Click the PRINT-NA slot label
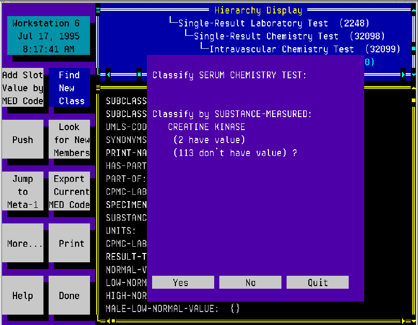Screen dimensions: 418x325 [126, 153]
